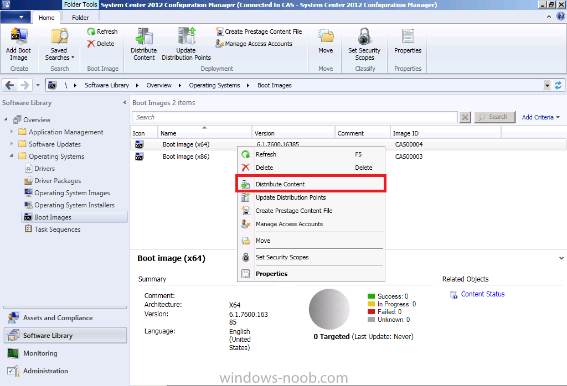This screenshot has width=567, height=386.
Task: Expand the Software Updates node
Action: pyautogui.click(x=12, y=144)
